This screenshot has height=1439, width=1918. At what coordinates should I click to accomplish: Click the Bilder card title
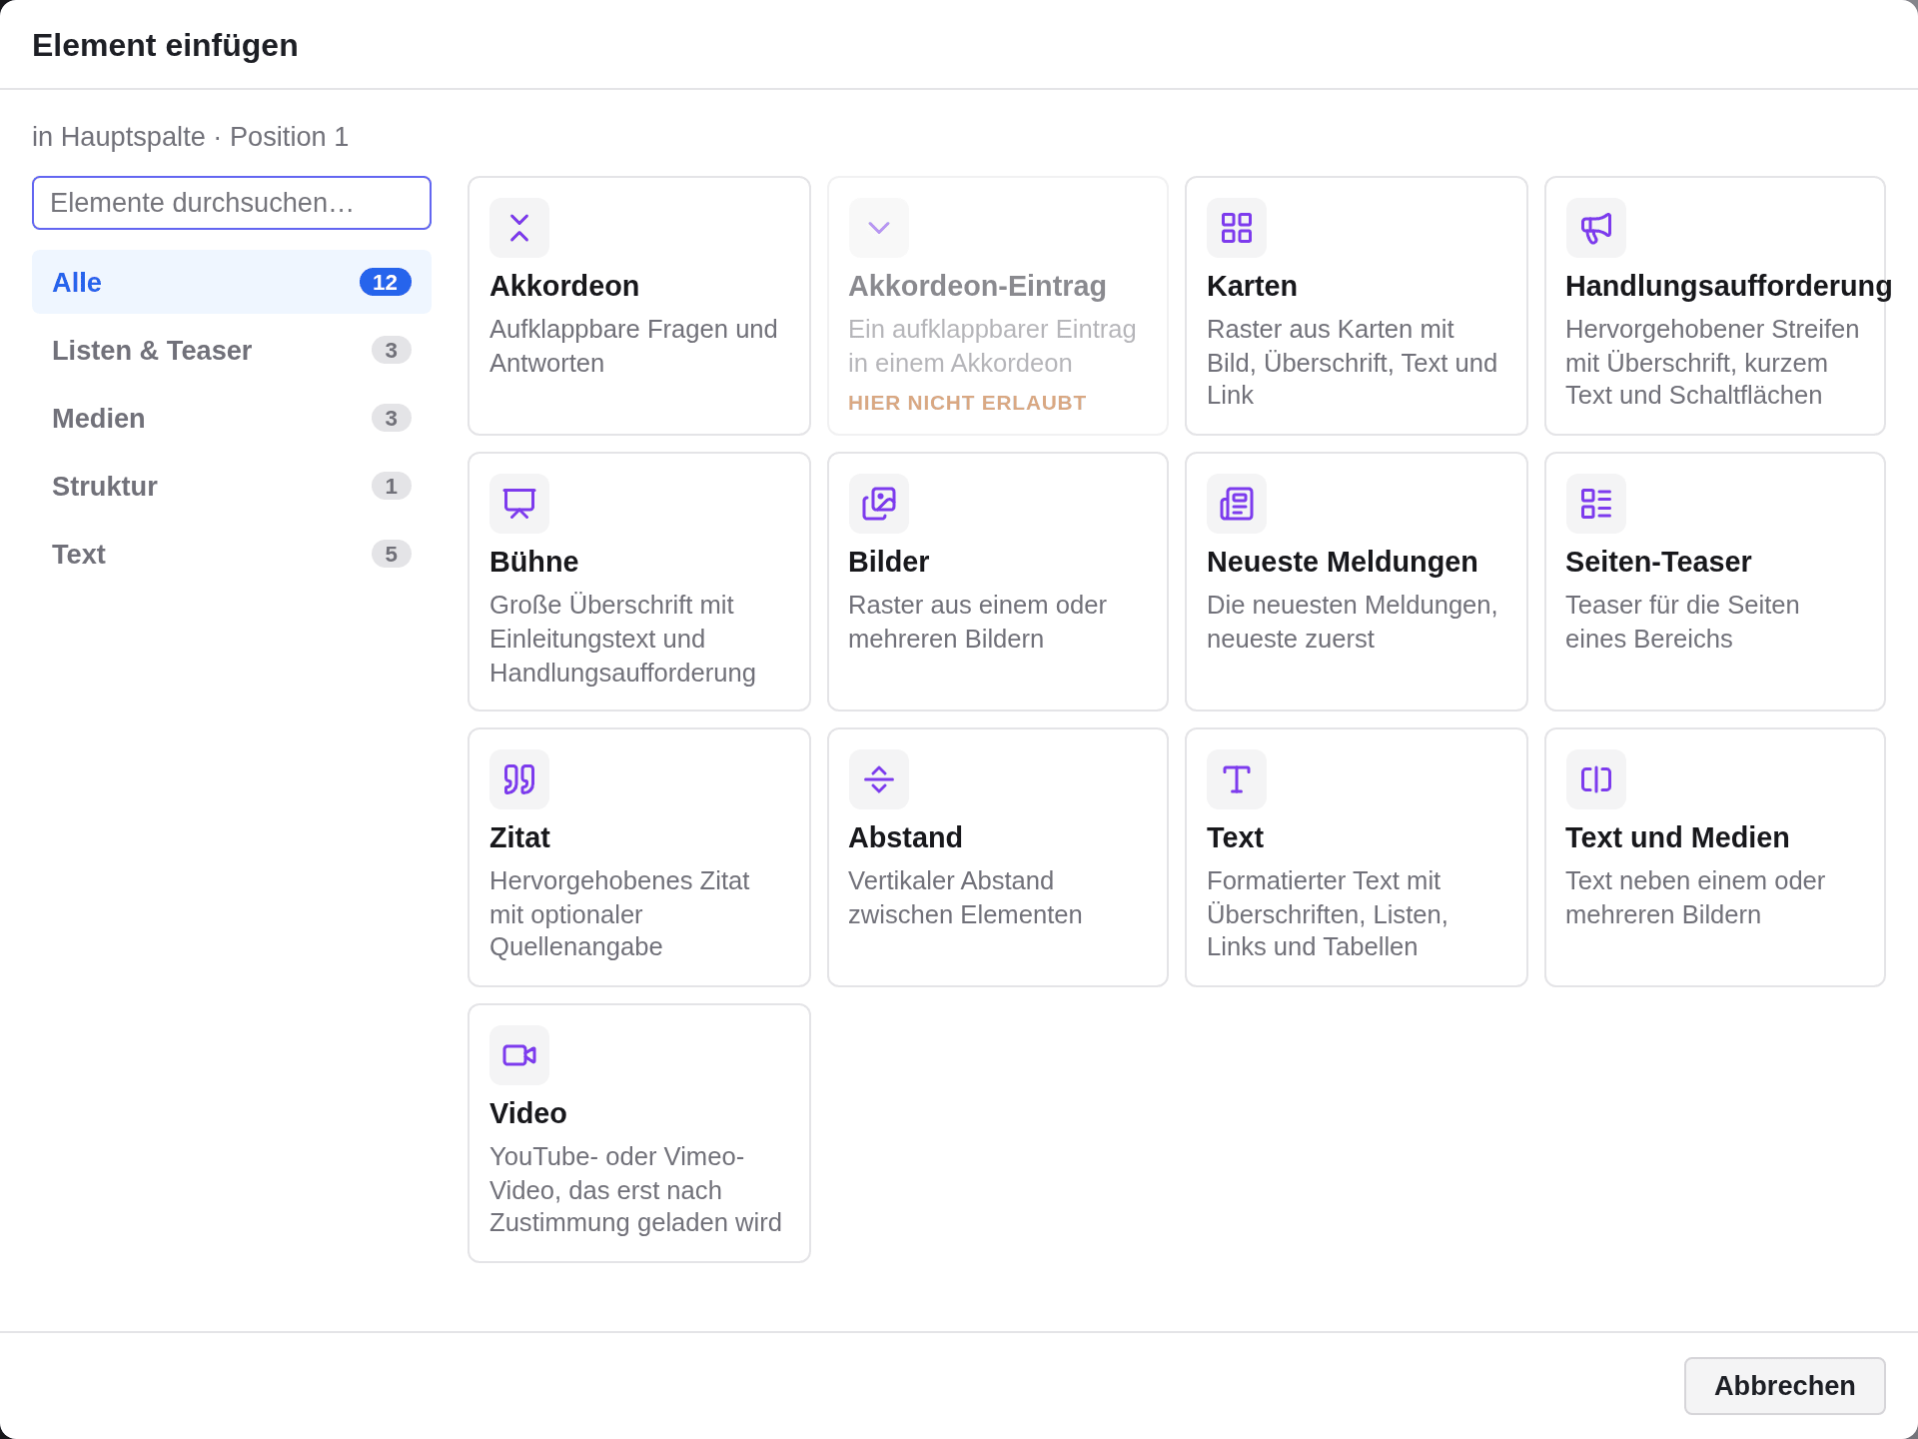pos(888,562)
